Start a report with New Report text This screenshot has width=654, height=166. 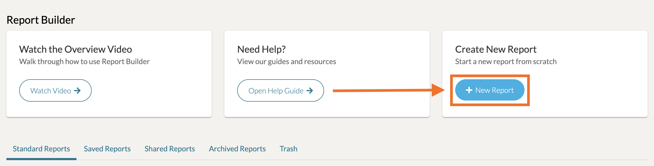tap(494, 90)
